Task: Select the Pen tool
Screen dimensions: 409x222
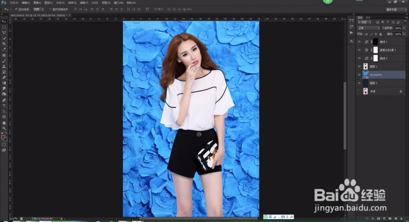Action: point(4,100)
